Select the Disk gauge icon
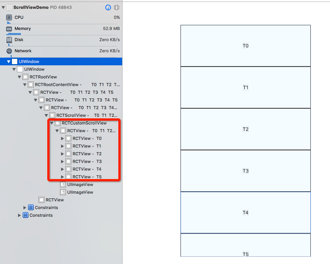Viewport: 330px width, 264px height. pyautogui.click(x=9, y=40)
